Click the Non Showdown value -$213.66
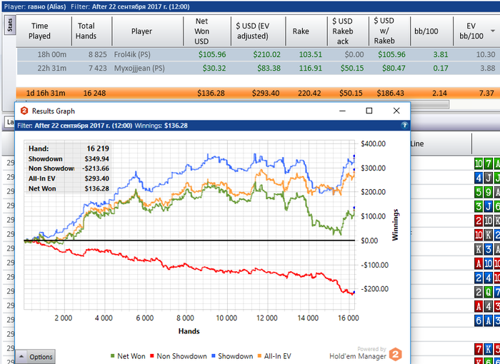Screen dimensions: 500x364 tap(96, 168)
